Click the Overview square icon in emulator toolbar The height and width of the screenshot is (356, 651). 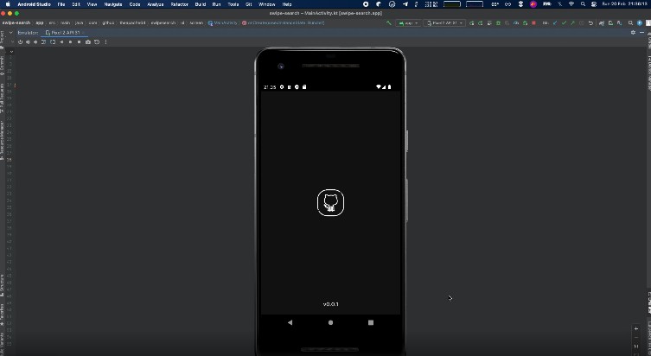click(79, 41)
